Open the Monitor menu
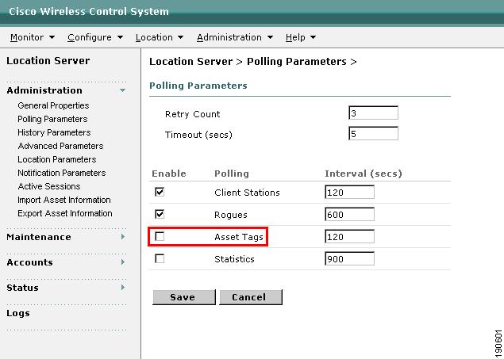Screen dimensions: 504x359 pos(32,37)
